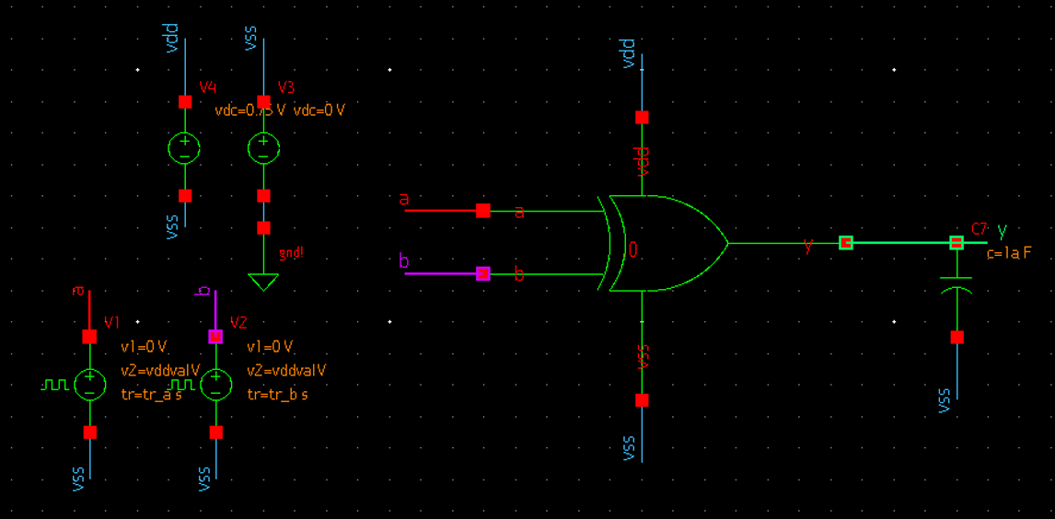1055x519 pixels.
Task: Click the bottom terminal square of V1
Action: [x=89, y=432]
